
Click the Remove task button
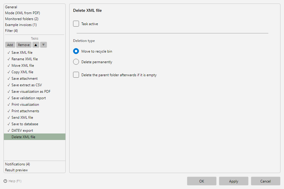click(24, 45)
